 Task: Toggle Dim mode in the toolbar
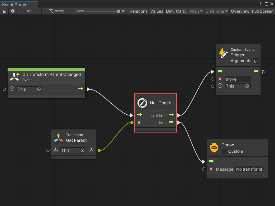169,11
